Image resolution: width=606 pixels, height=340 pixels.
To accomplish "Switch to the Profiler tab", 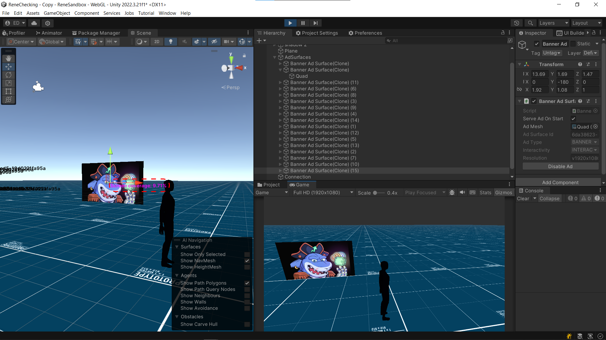I will tap(14, 33).
